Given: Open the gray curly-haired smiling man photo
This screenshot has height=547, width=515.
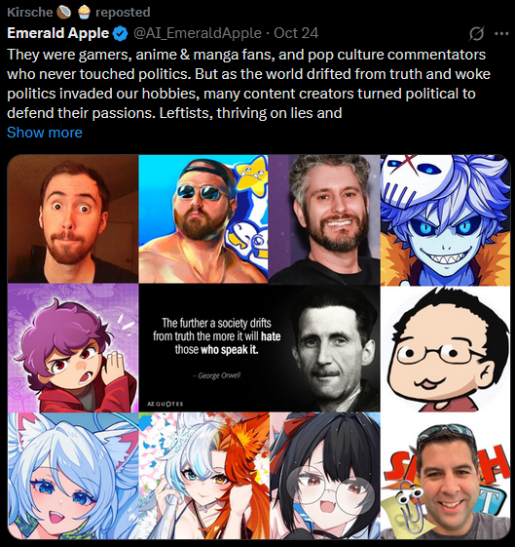Looking at the screenshot, I should tap(324, 219).
